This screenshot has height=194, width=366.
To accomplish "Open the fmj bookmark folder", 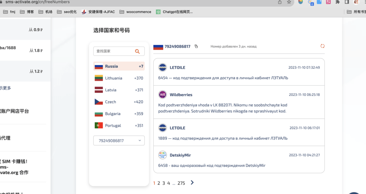I will pos(9,12).
